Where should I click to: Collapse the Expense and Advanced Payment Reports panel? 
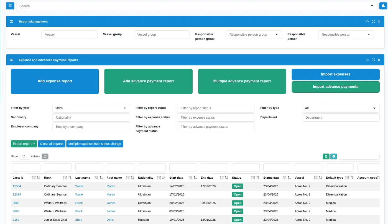click(x=367, y=60)
